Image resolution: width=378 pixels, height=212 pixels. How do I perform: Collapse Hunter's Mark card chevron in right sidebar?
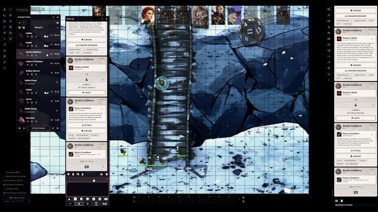click(372, 39)
